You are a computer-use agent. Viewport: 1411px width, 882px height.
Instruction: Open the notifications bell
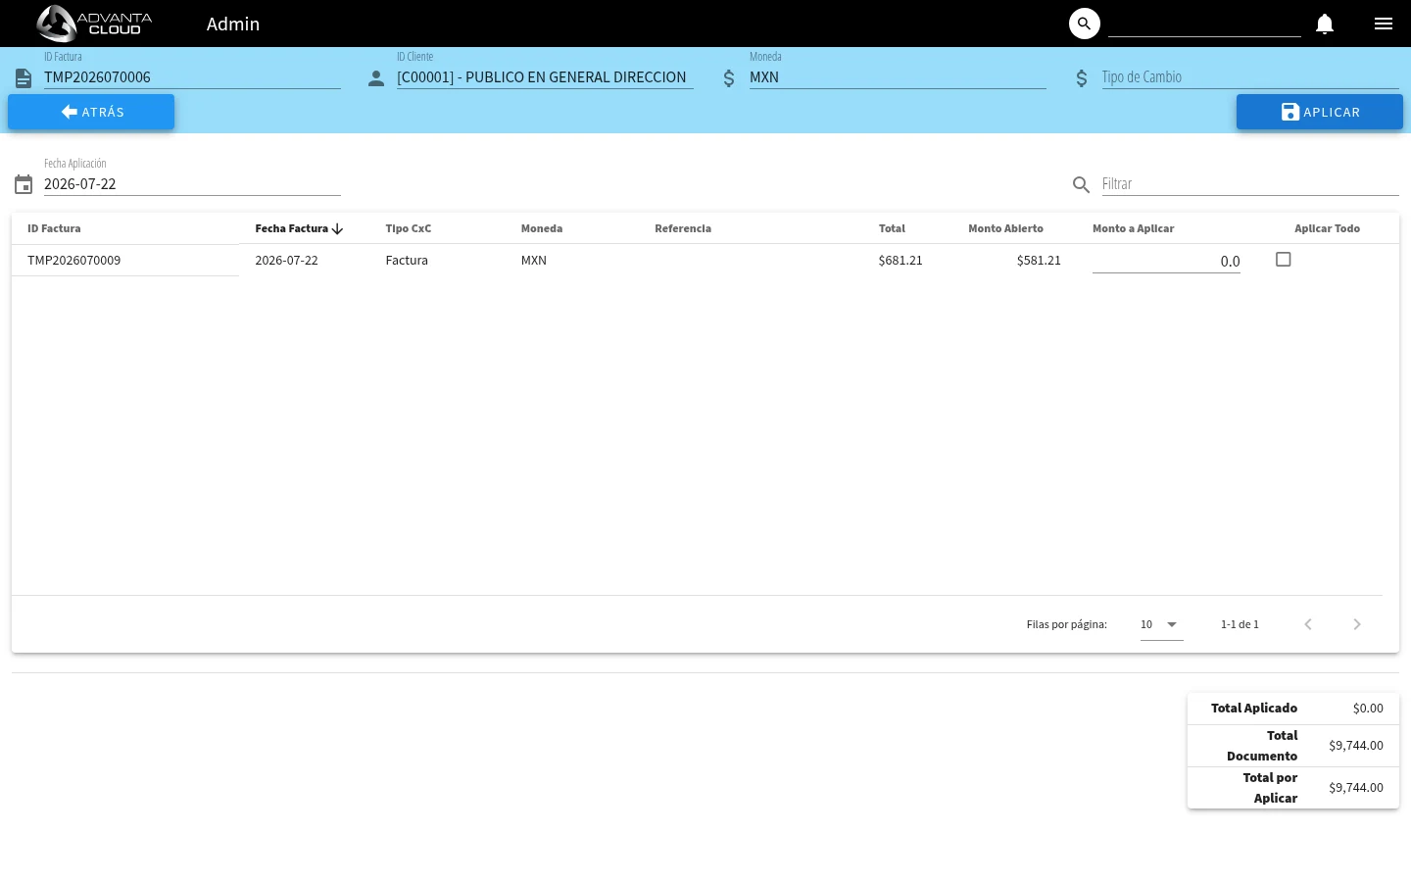coord(1325,24)
